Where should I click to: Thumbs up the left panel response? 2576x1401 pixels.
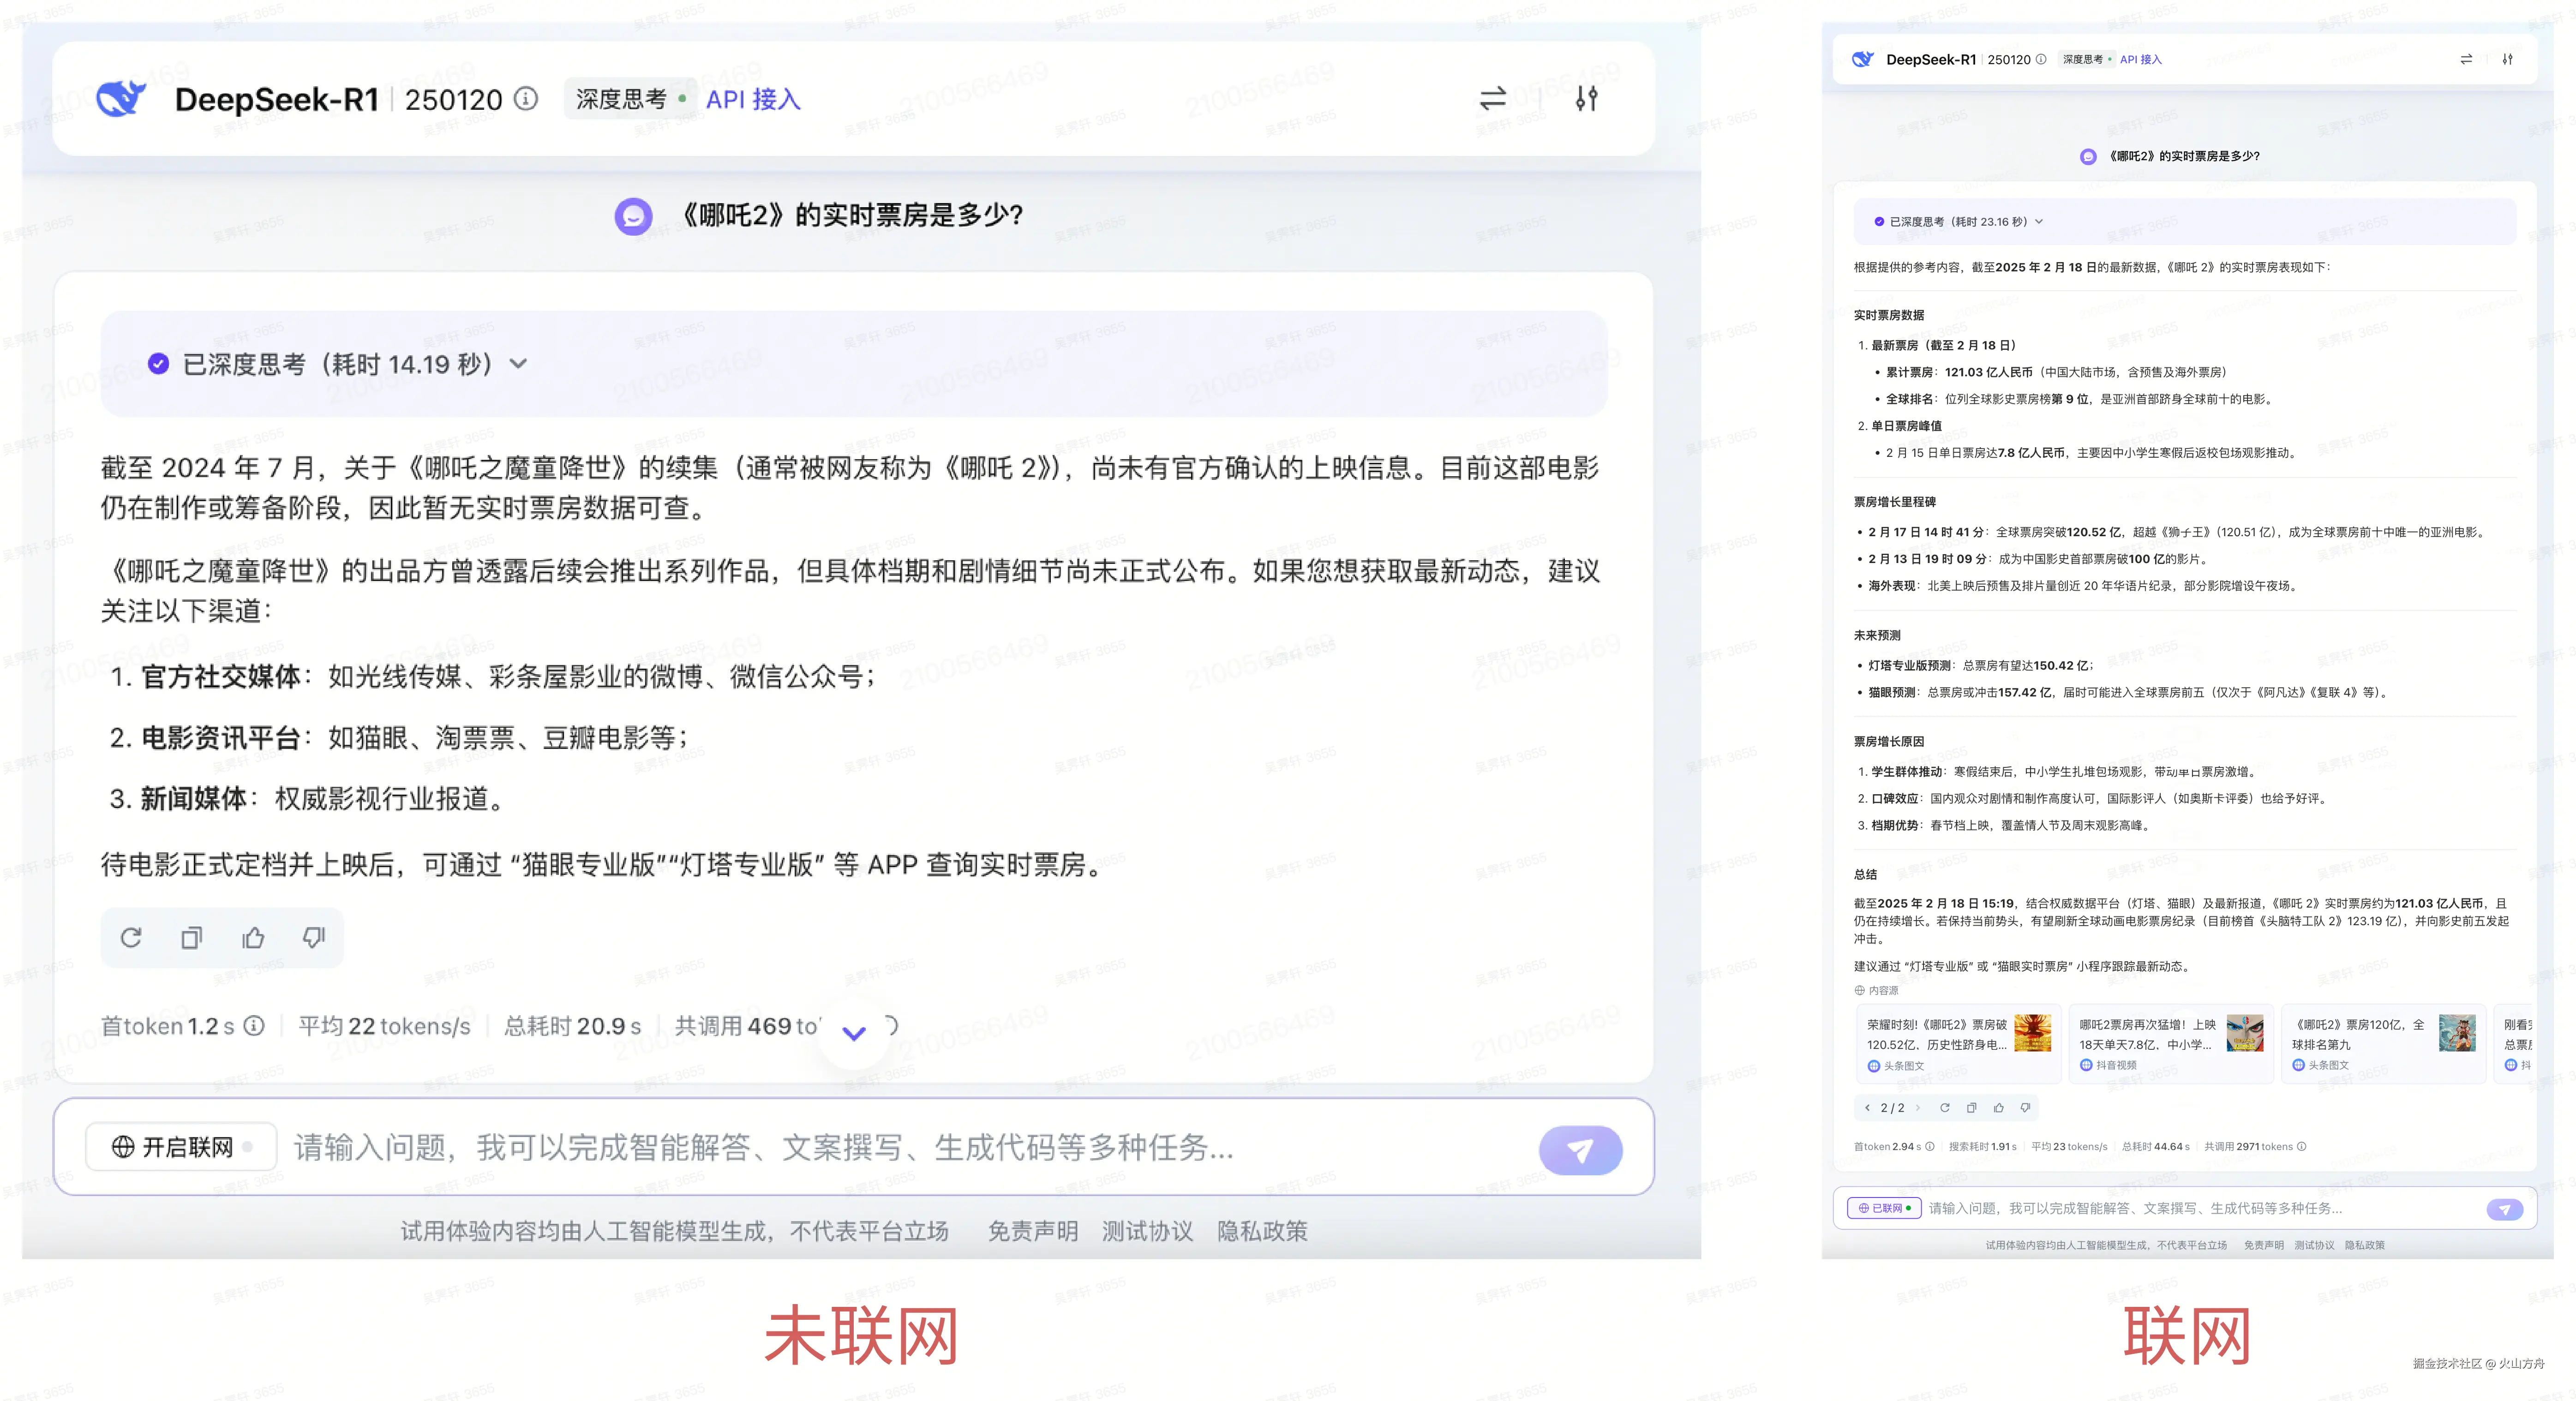[253, 938]
